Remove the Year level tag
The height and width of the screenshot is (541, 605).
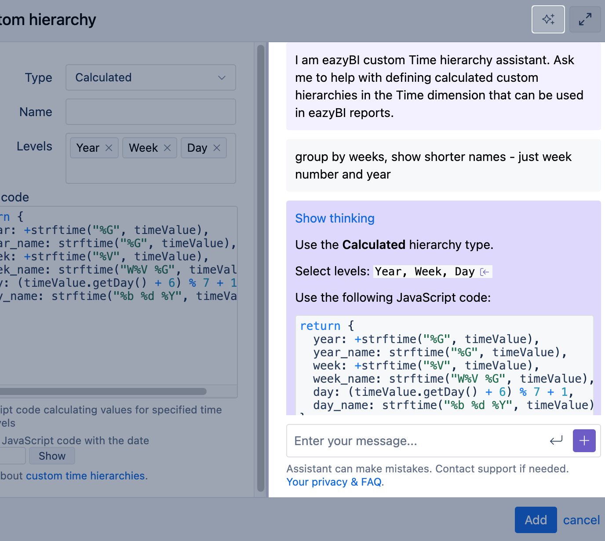(x=109, y=148)
